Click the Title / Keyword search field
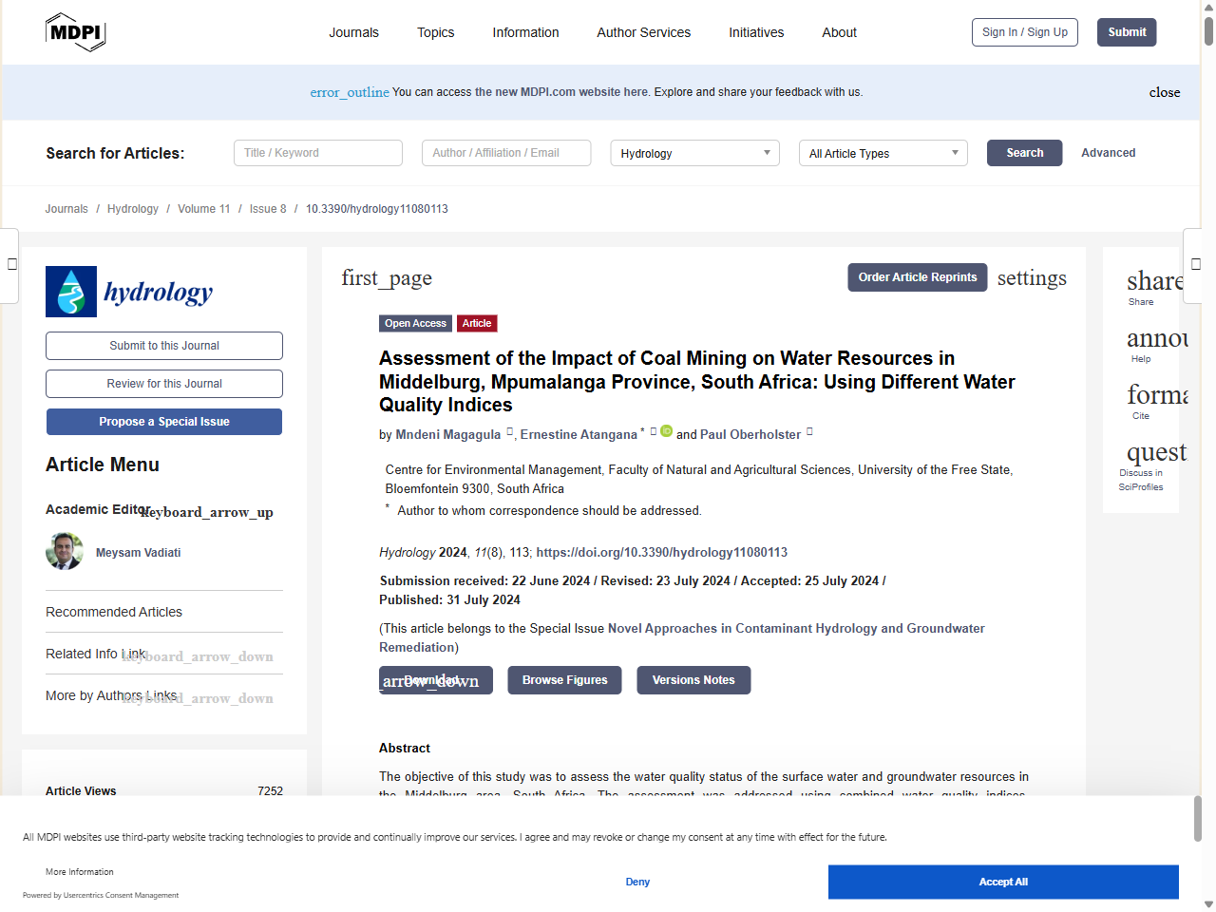 (x=318, y=153)
